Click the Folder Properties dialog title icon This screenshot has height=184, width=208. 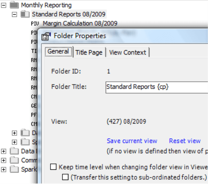[46, 36]
